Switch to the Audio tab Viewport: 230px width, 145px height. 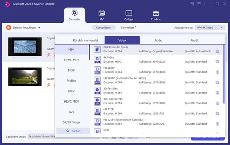(x=158, y=40)
